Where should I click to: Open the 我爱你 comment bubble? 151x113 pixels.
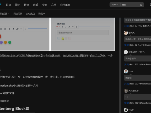pos(137,78)
